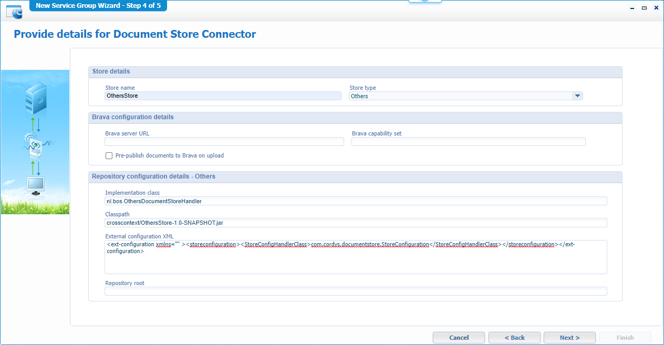Focus the Store name text field
This screenshot has height=345, width=664.
[223, 96]
